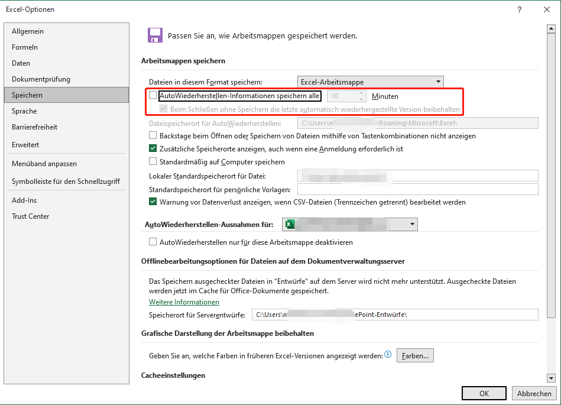Disable CSV-Dateien Warnung vor Datenverlust checkbox
Screen dimensions: 561x405
point(153,202)
